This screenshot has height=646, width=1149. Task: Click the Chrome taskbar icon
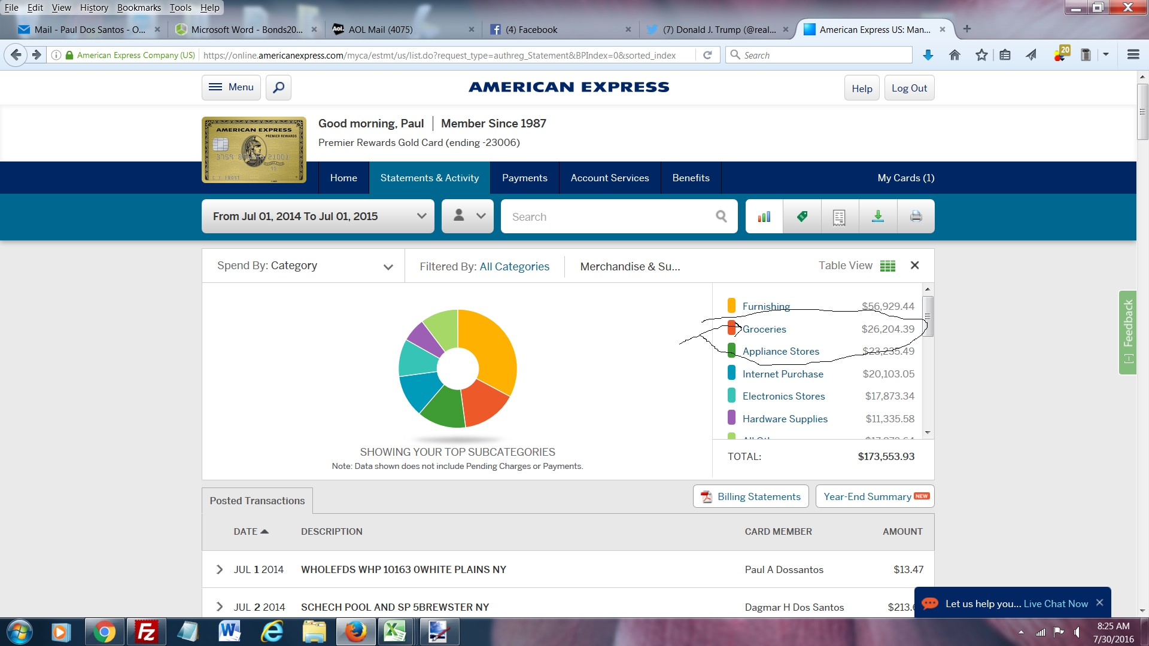pyautogui.click(x=104, y=632)
